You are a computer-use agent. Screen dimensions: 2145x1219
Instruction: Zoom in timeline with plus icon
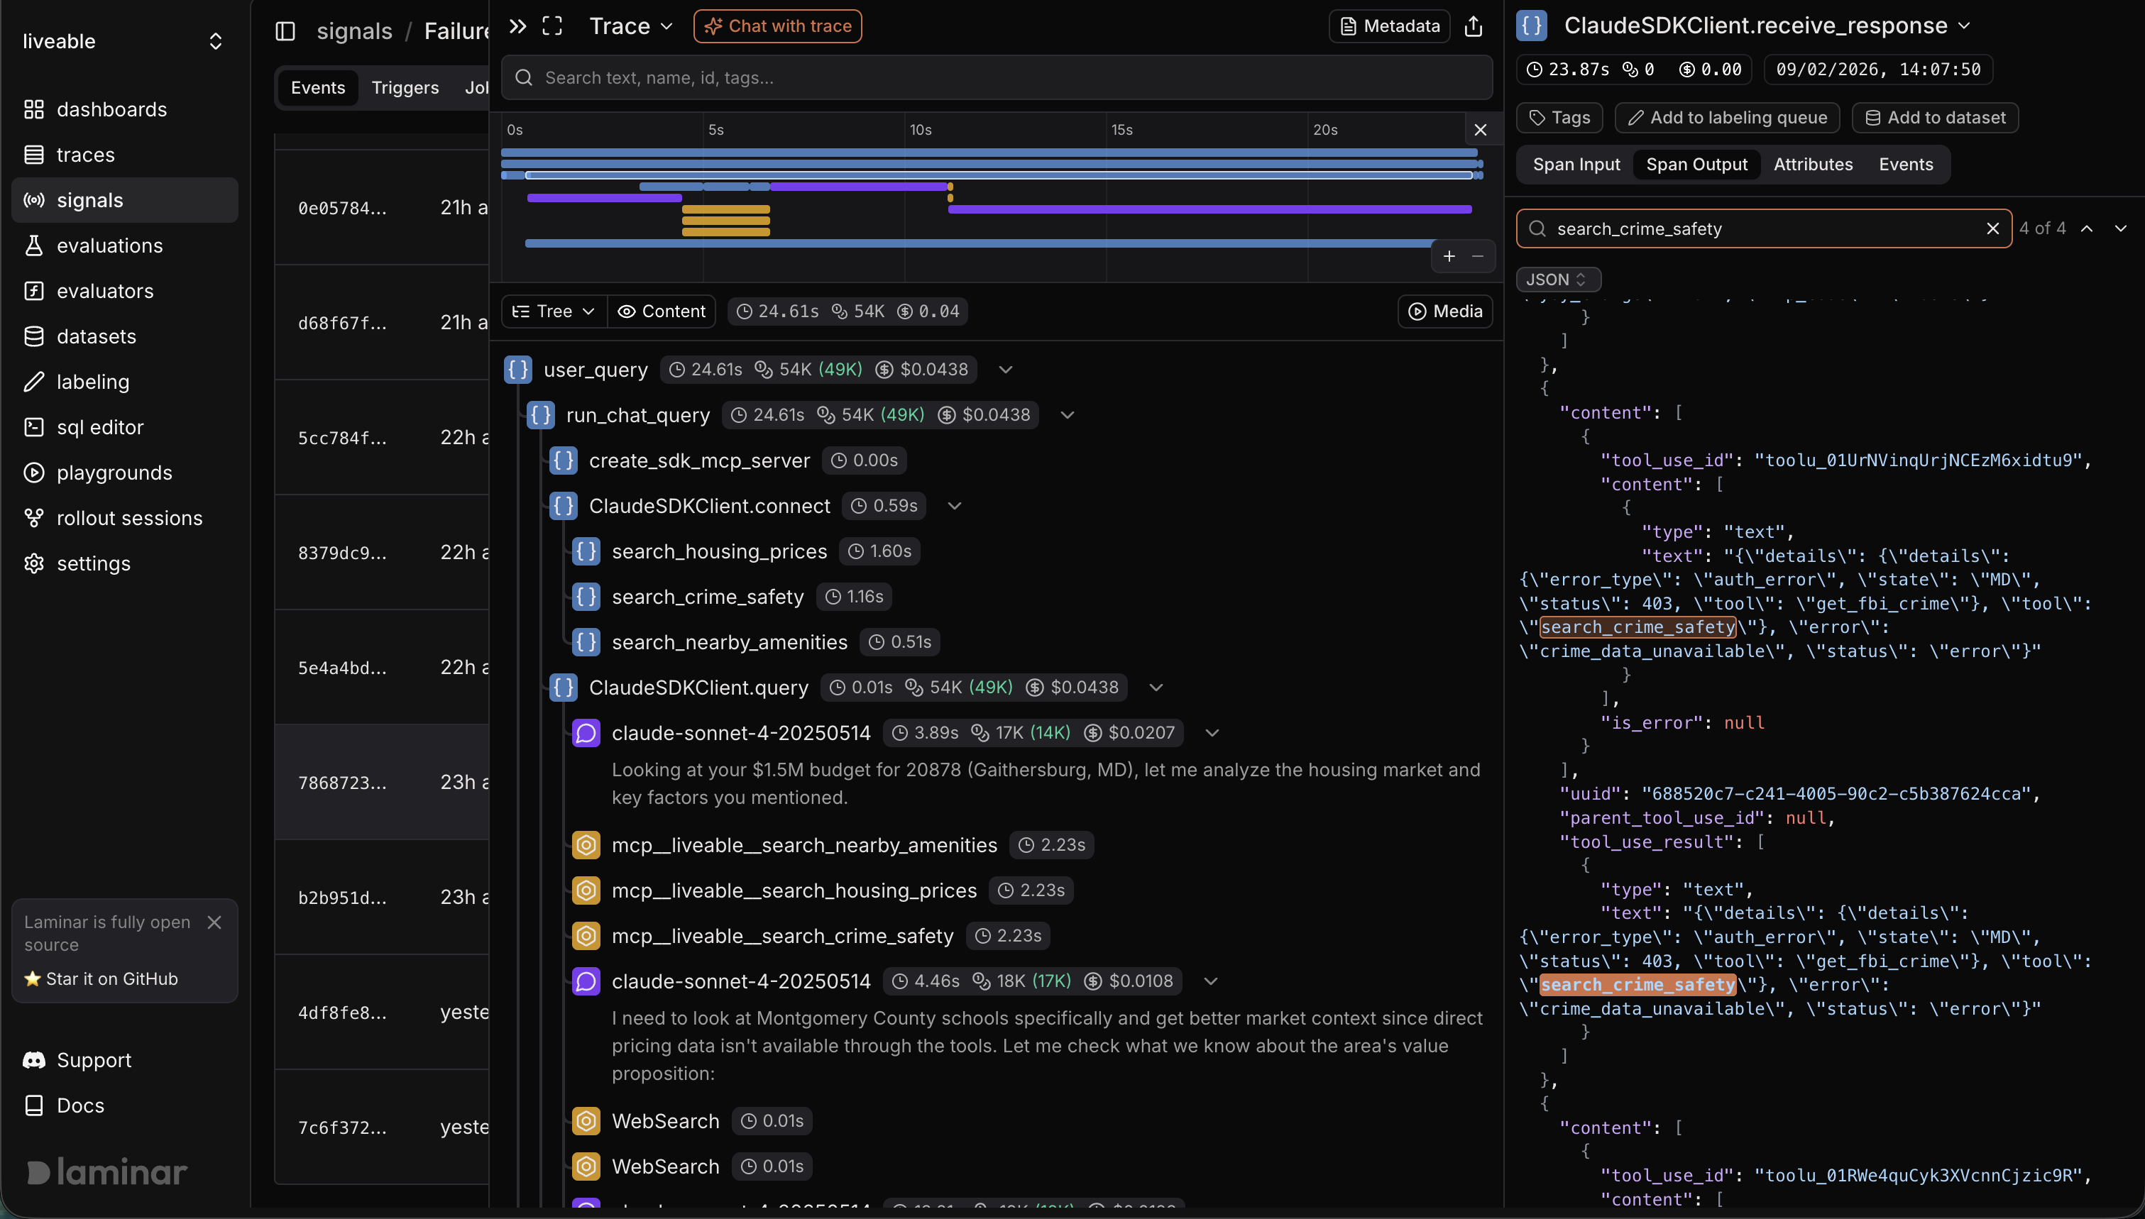click(x=1449, y=256)
